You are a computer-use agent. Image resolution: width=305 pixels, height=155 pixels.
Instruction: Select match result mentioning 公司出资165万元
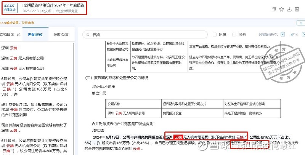[x=34, y=86]
